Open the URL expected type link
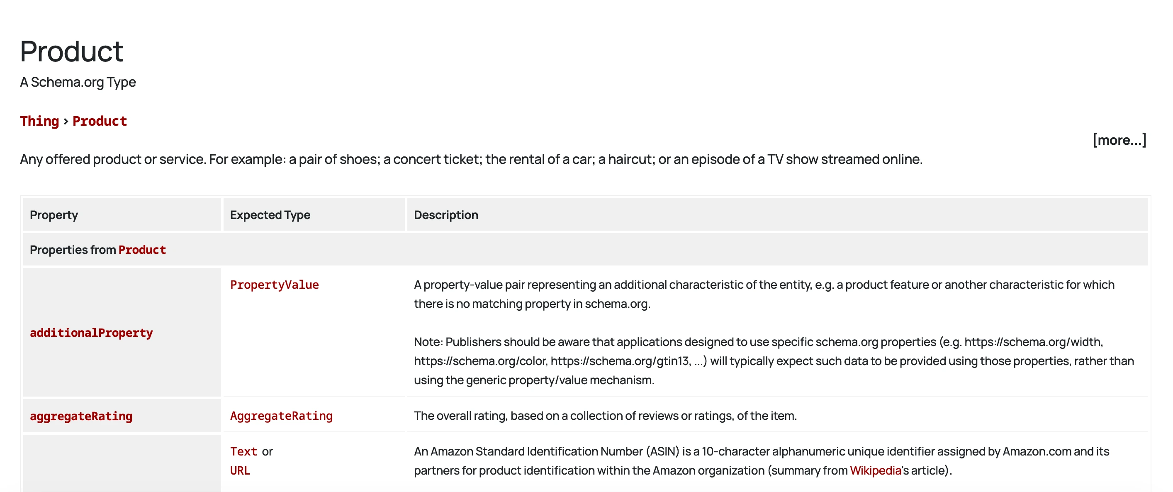Image resolution: width=1173 pixels, height=492 pixels. [x=240, y=470]
